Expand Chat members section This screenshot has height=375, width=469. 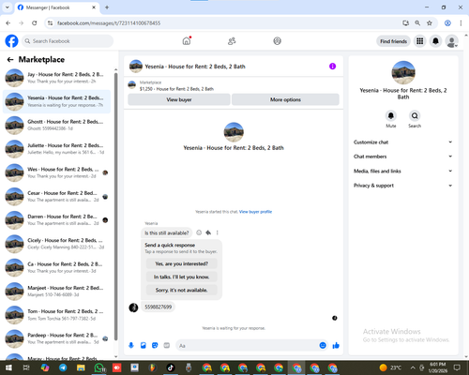(x=403, y=157)
